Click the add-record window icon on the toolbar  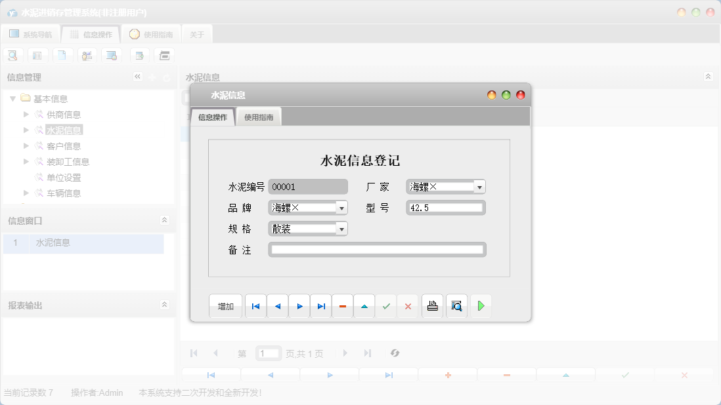[139, 55]
